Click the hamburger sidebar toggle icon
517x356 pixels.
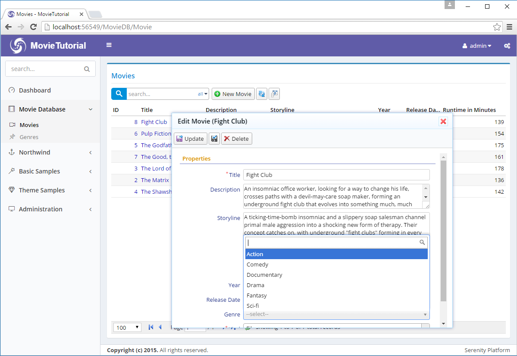[x=109, y=45]
